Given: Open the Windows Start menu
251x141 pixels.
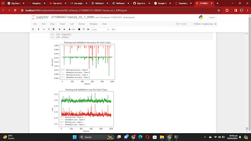Looking at the screenshot, I should click(x=75, y=137).
